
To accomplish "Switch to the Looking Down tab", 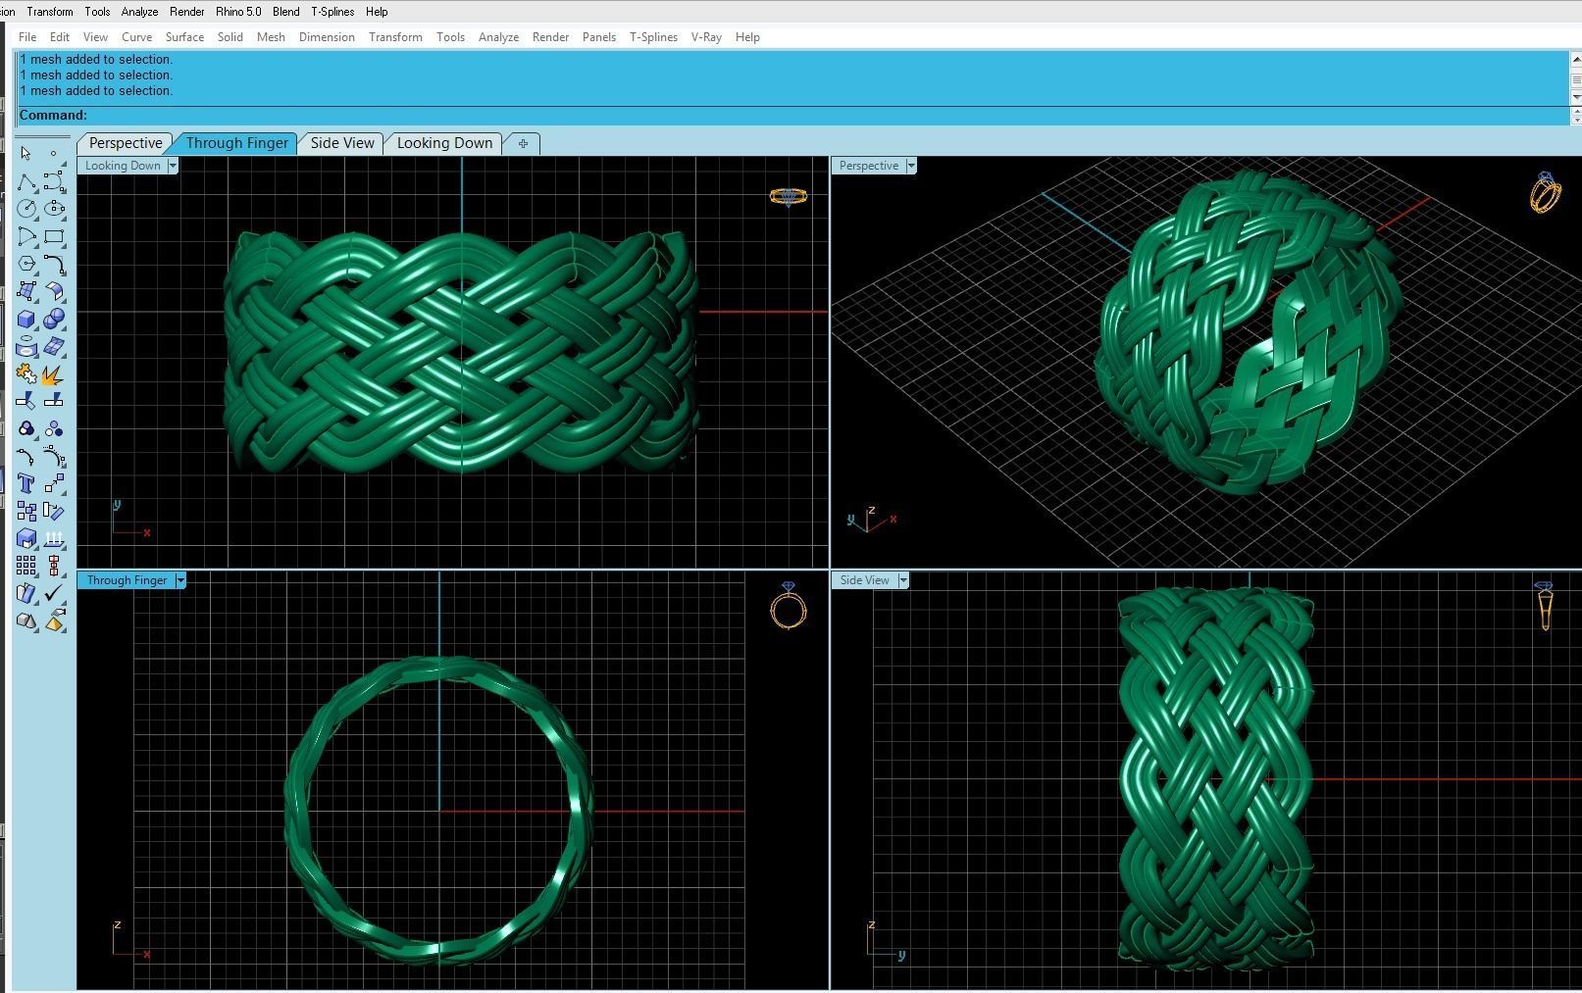I will [444, 143].
